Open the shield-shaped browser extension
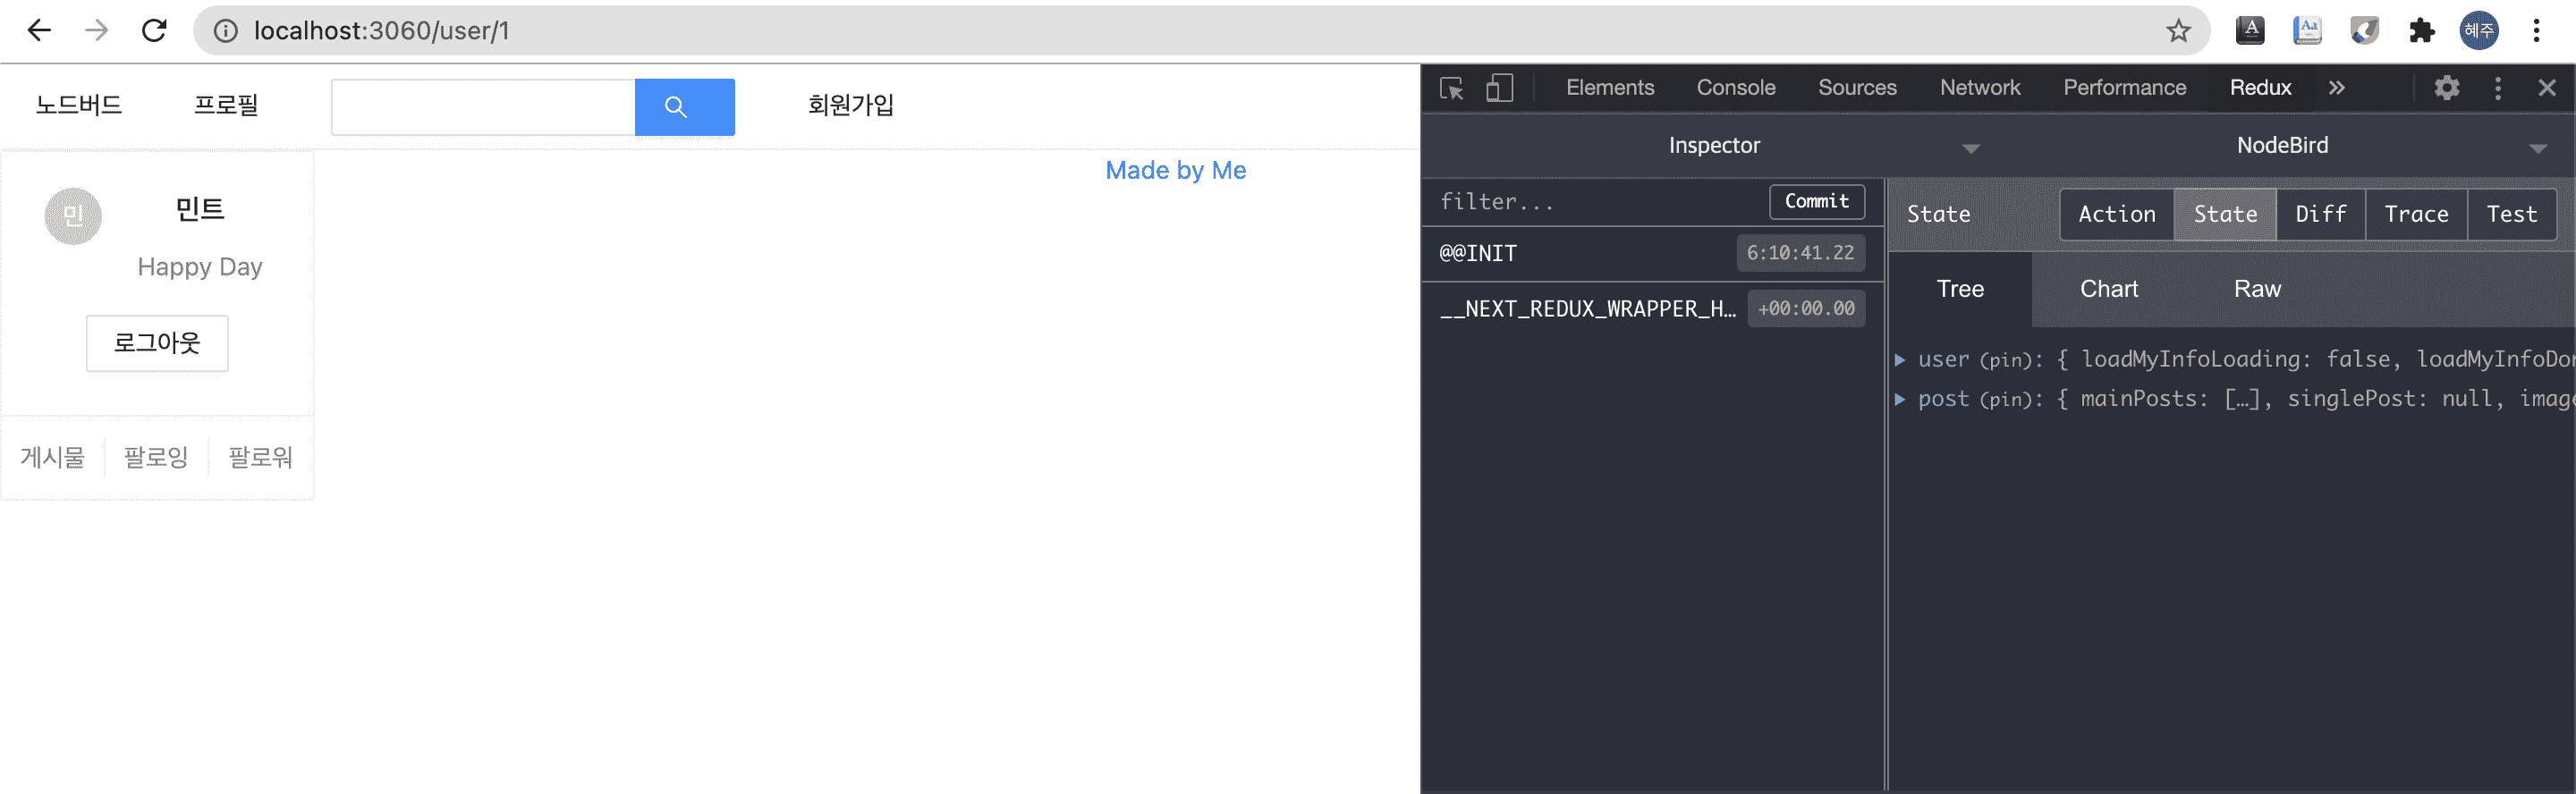2576x794 pixels. [x=2364, y=30]
